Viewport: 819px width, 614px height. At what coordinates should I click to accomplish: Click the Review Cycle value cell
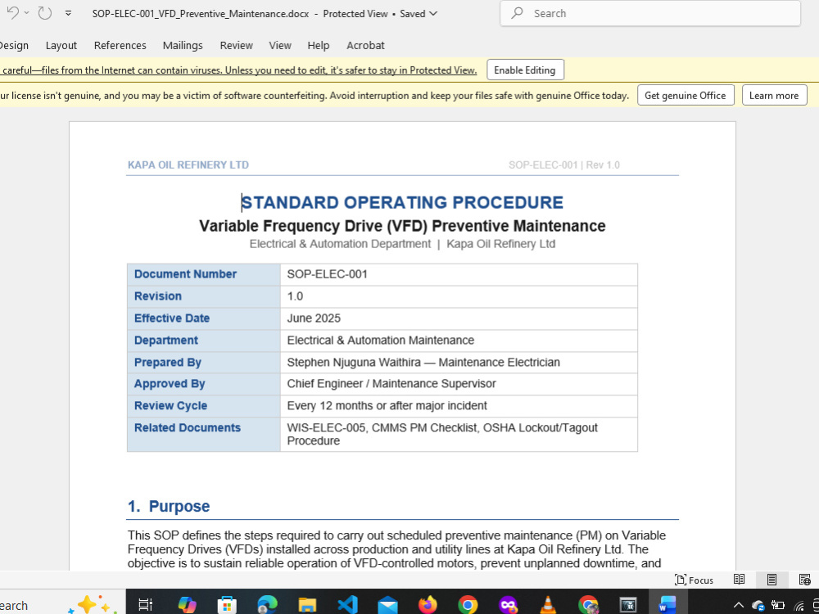[459, 406]
